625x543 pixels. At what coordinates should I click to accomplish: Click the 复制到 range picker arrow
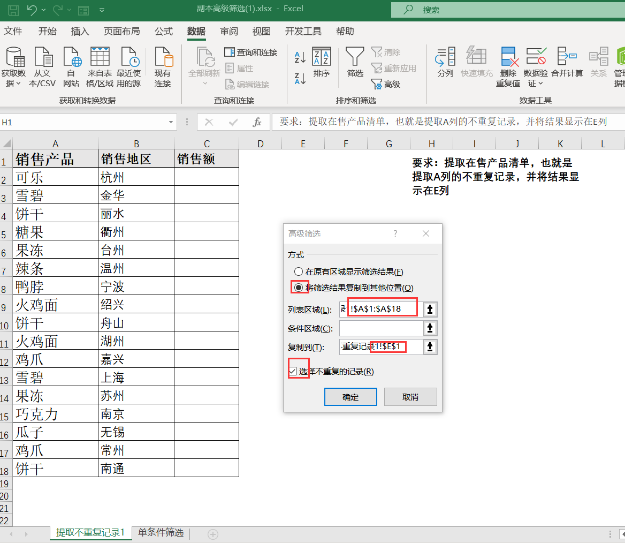pos(430,346)
